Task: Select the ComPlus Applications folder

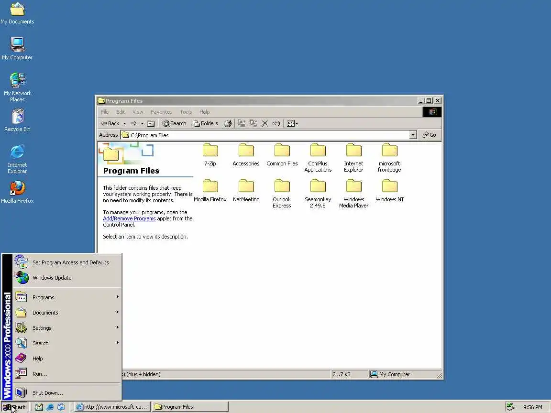Action: pos(318,158)
